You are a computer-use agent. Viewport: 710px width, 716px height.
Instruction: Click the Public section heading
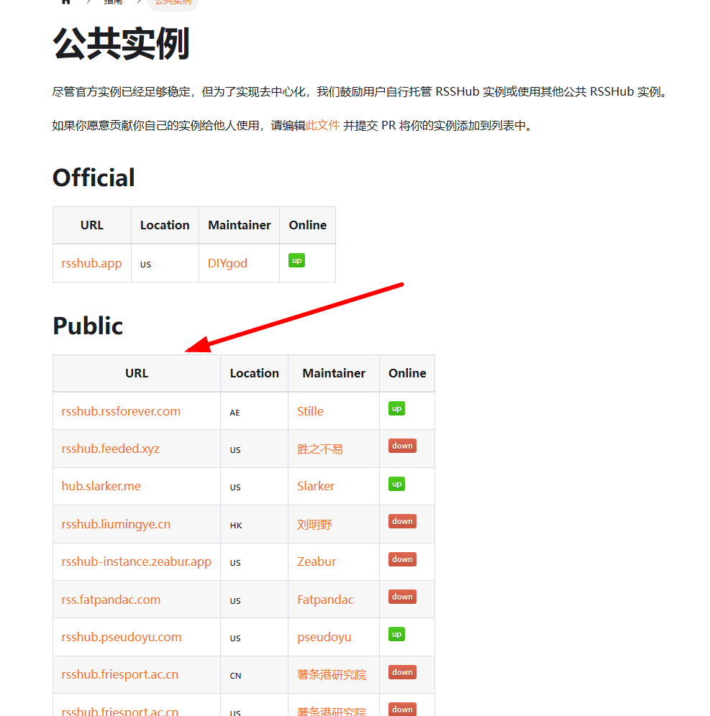88,326
